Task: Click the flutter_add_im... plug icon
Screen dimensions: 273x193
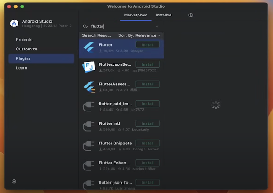Action: (x=89, y=106)
